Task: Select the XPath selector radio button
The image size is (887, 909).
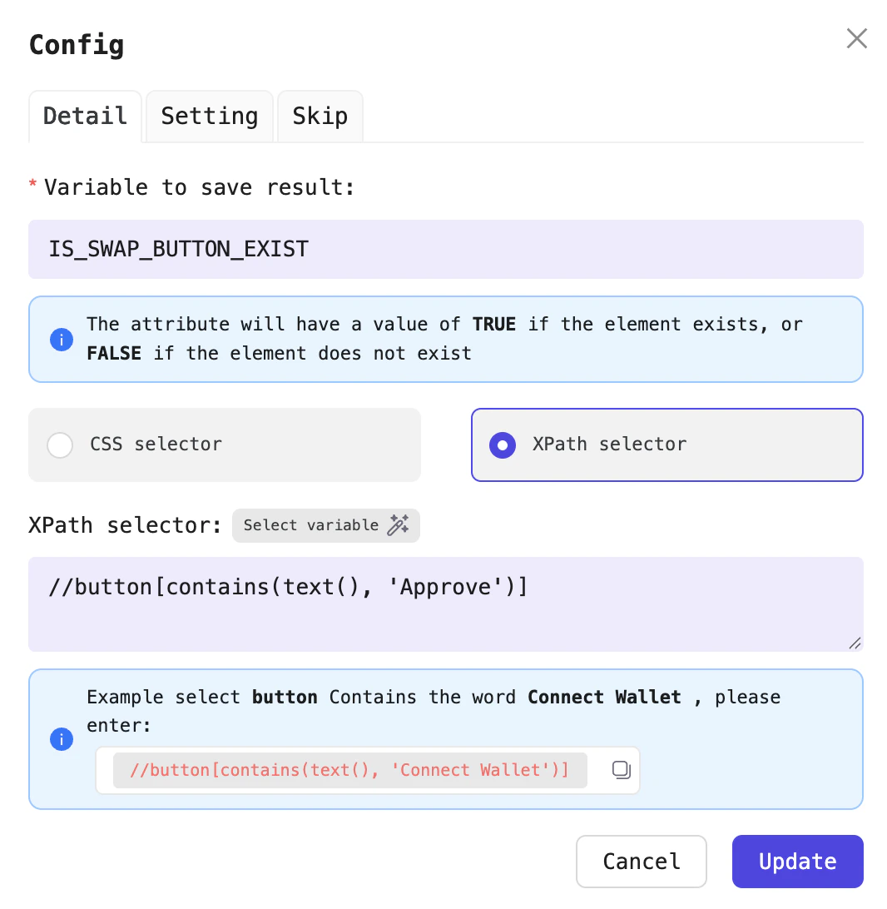Action: click(503, 445)
